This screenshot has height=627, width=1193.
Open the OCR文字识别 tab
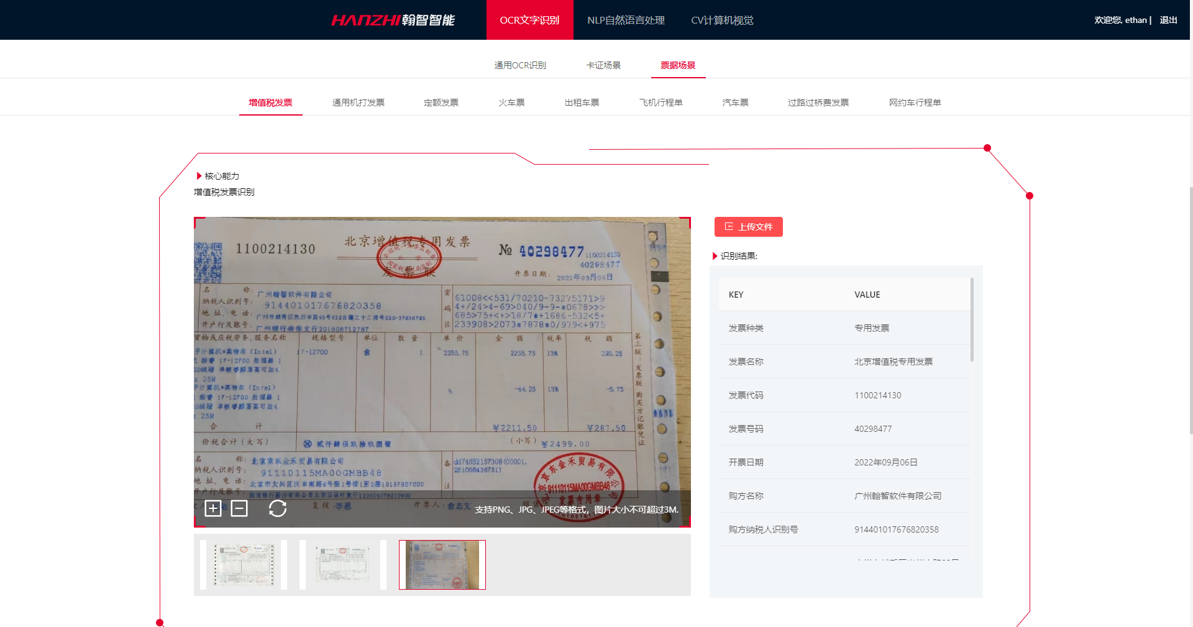coord(530,20)
